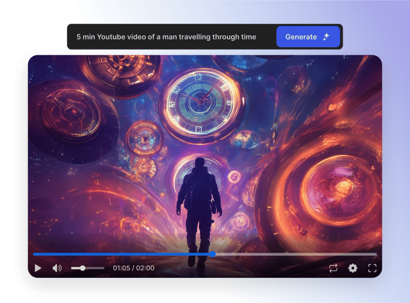Viewport: 410px width, 303px height.
Task: Seek to the unplayed gray section of the progress bar
Action: coord(295,254)
